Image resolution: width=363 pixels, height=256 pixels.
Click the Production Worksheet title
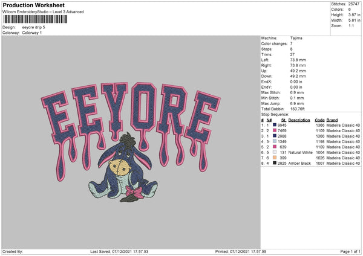coord(33,5)
